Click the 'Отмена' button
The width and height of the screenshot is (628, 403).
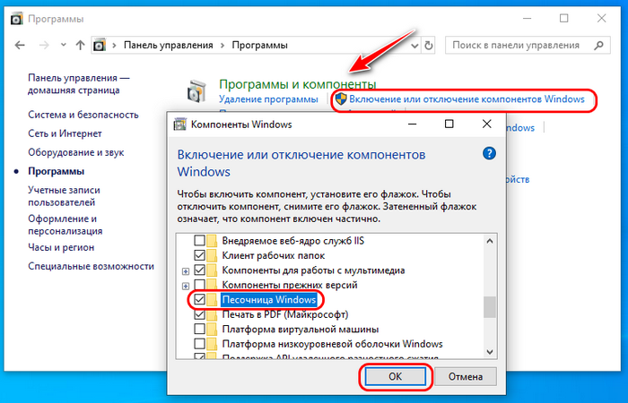(x=466, y=377)
